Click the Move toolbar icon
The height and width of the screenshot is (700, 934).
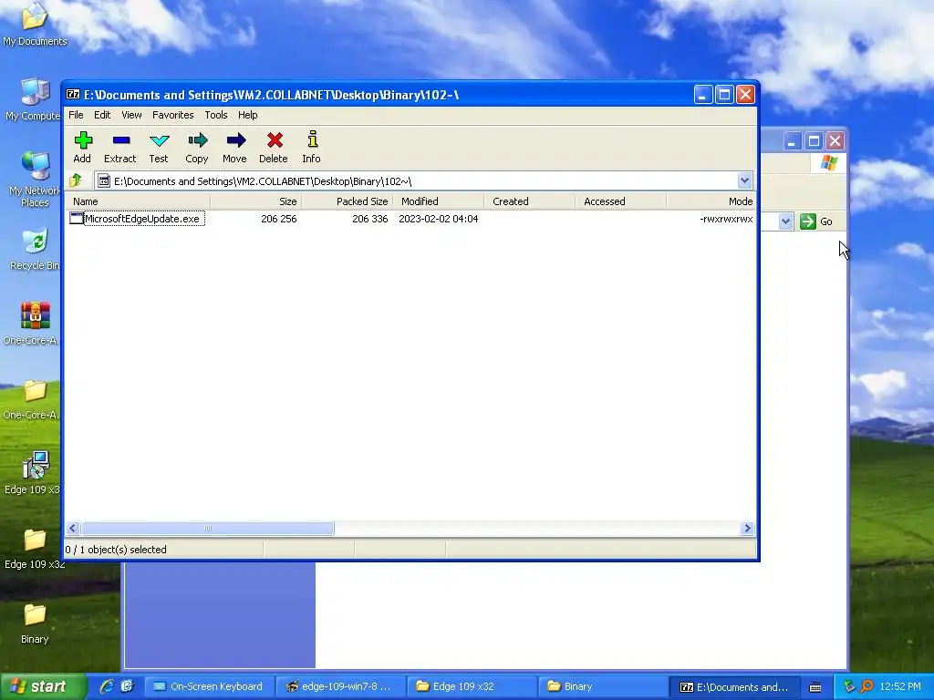coord(236,140)
